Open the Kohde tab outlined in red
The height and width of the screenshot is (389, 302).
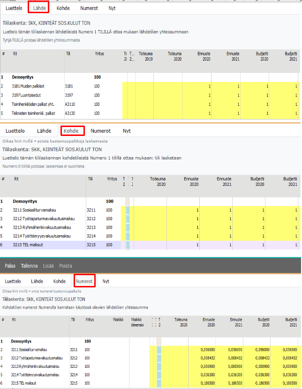[72, 131]
